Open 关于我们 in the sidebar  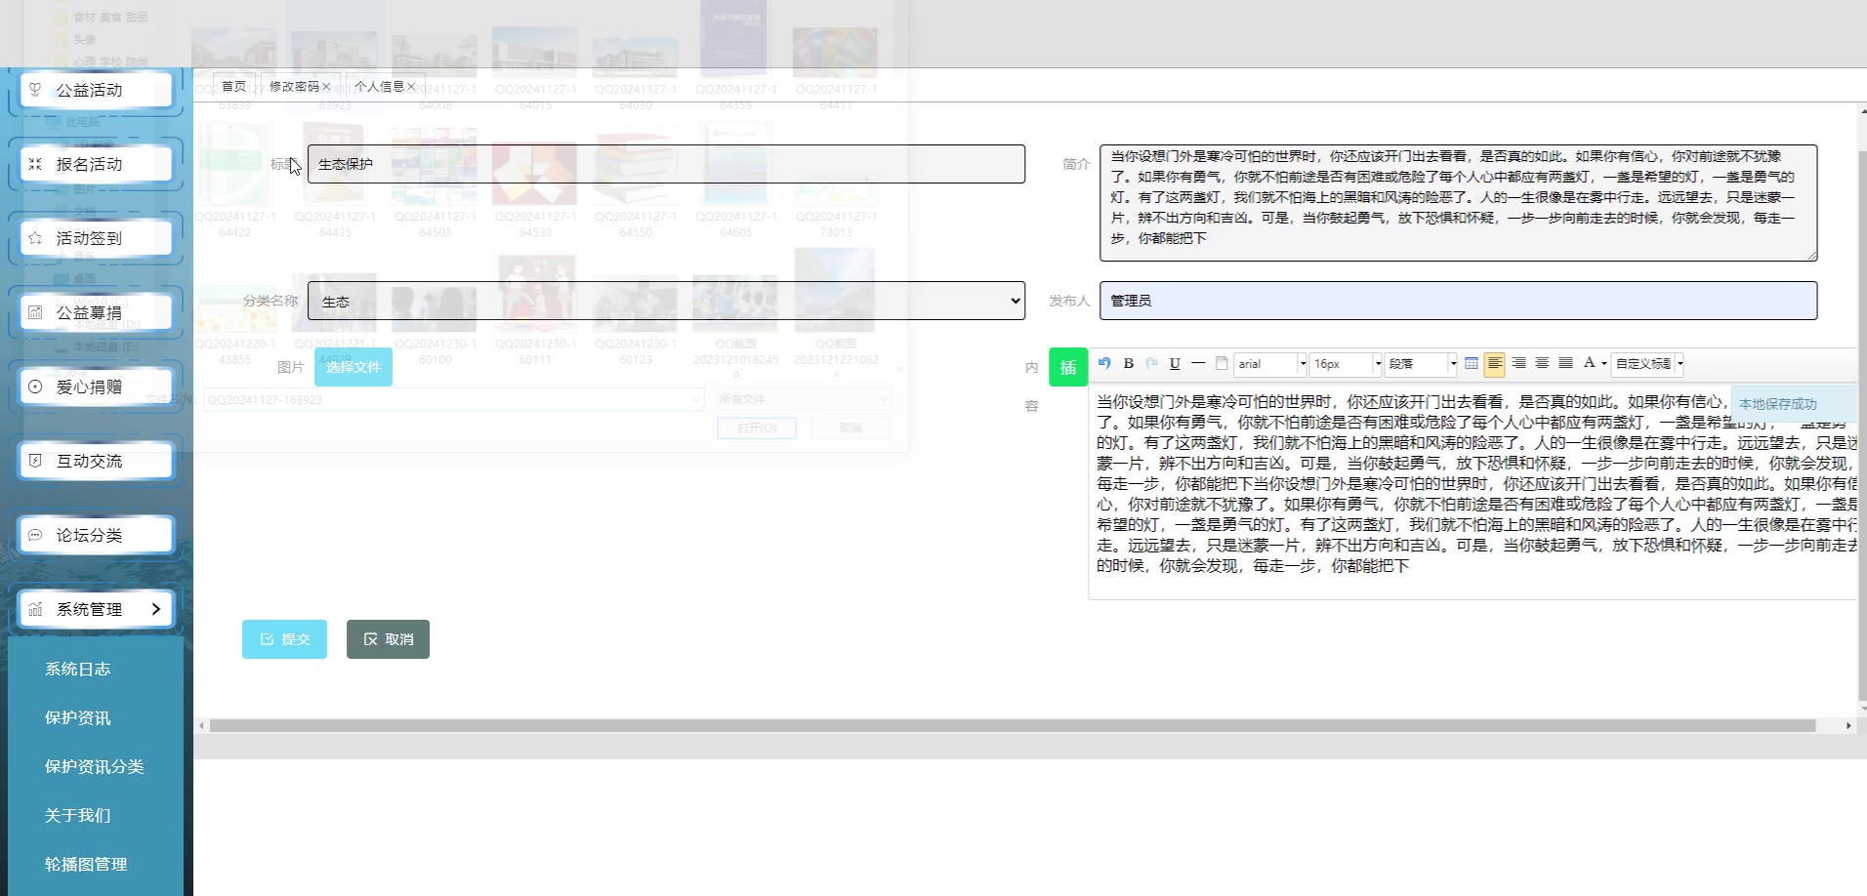(77, 815)
